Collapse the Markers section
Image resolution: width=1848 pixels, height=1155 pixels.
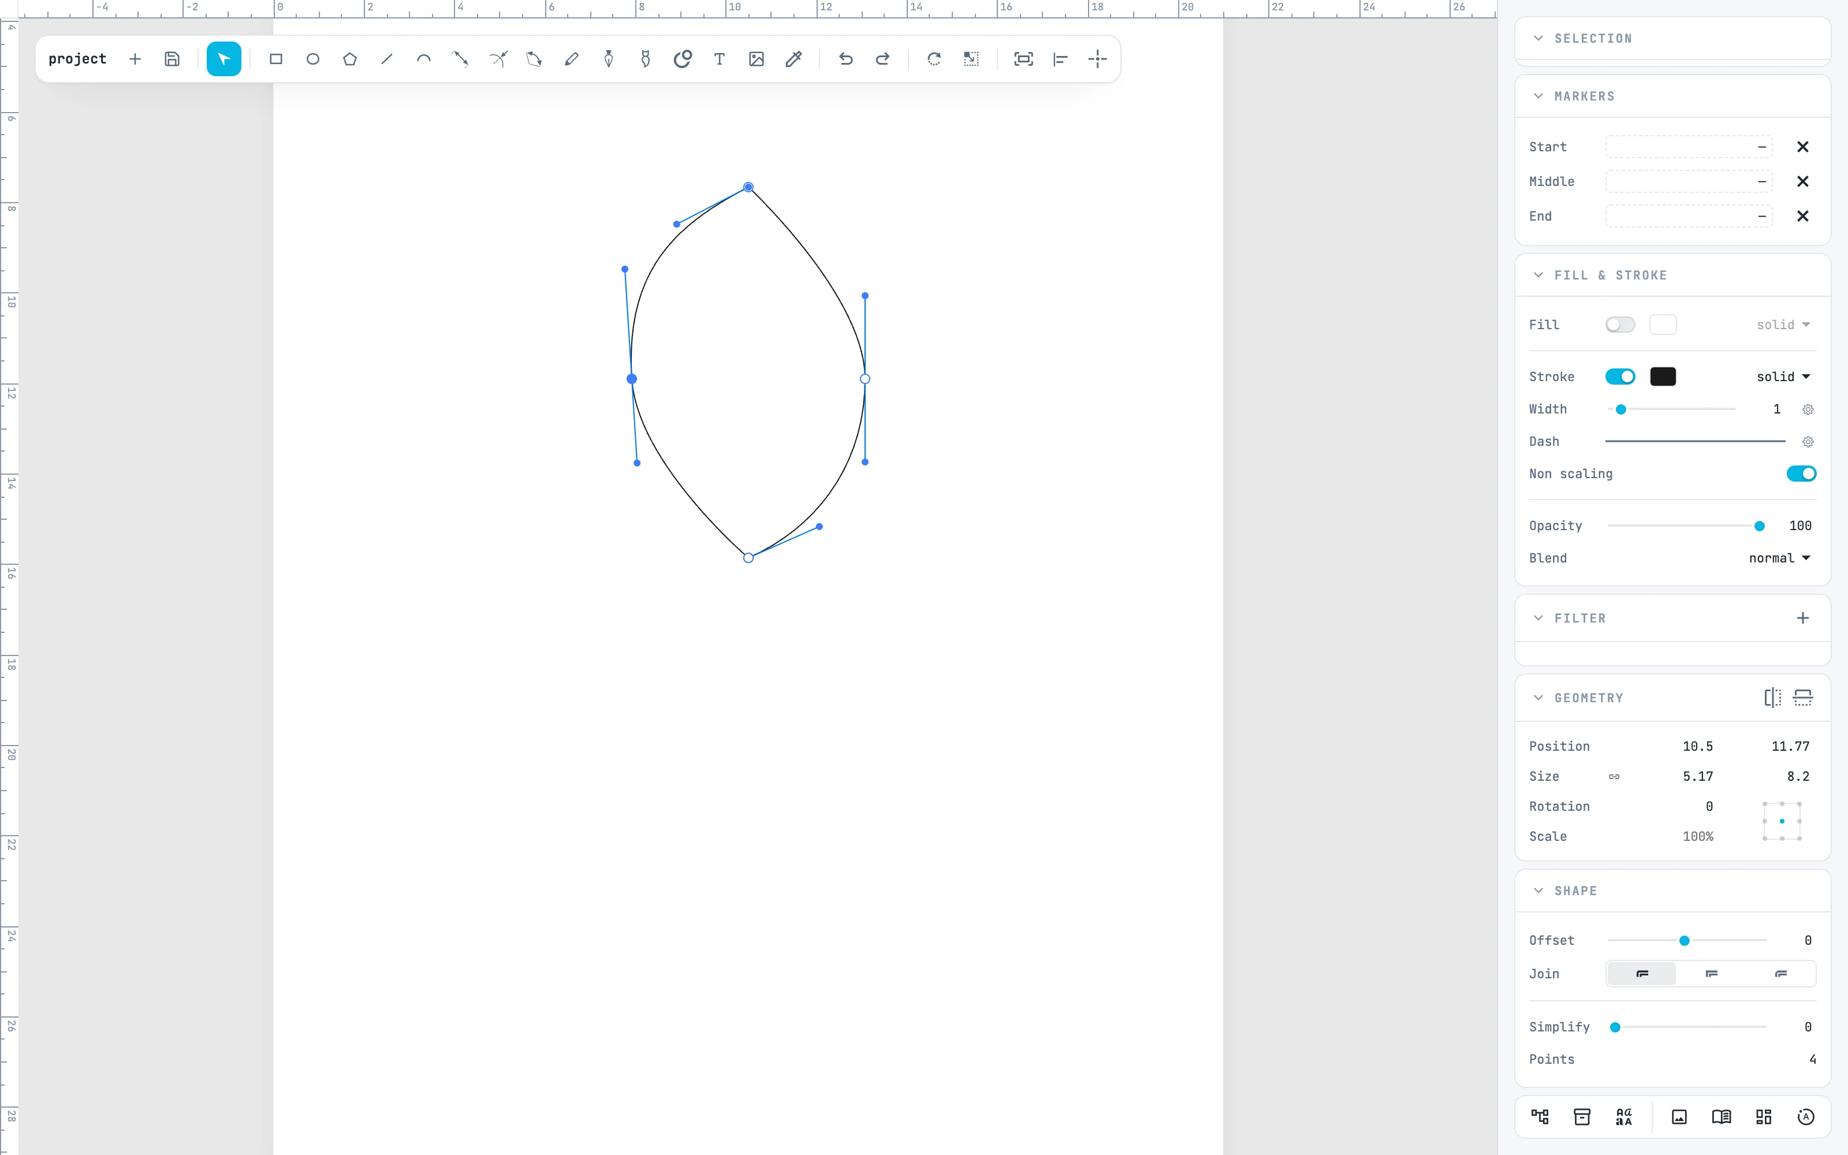click(x=1538, y=96)
